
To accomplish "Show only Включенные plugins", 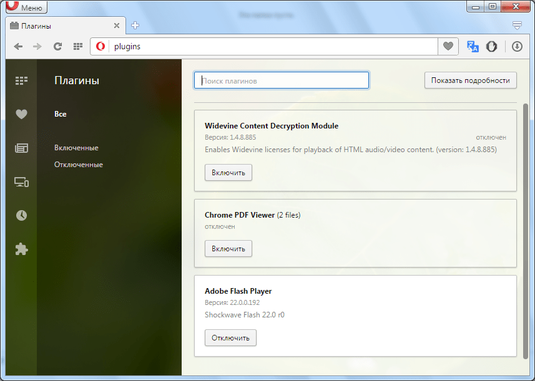I will click(x=76, y=148).
